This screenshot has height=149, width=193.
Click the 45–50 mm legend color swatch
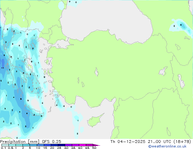(89, 145)
